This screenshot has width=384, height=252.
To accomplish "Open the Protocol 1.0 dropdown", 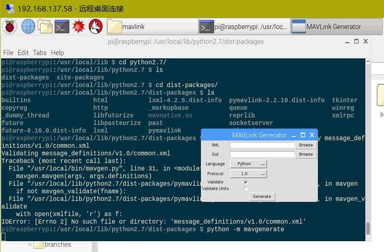I will [248, 173].
